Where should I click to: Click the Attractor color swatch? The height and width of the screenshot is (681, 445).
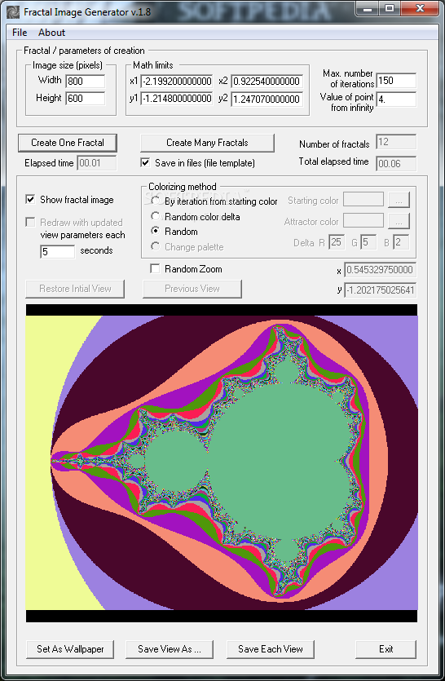pyautogui.click(x=363, y=221)
